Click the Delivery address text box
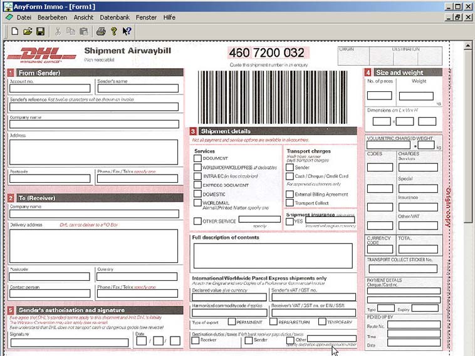475x356 pixels. coord(93,246)
